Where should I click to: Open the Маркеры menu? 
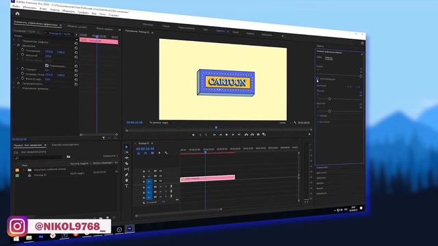point(68,11)
